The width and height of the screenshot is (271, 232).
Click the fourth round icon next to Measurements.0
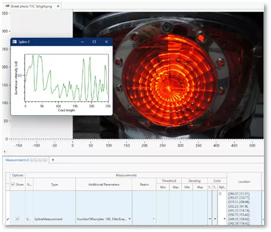(x=45, y=160)
